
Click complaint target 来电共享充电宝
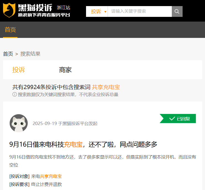coord(46,176)
